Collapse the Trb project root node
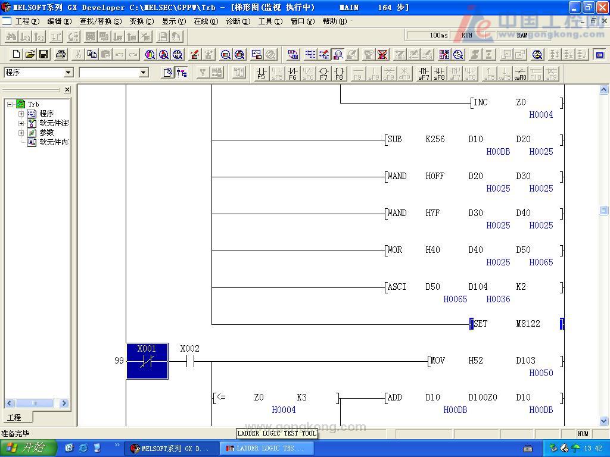 tap(10, 104)
